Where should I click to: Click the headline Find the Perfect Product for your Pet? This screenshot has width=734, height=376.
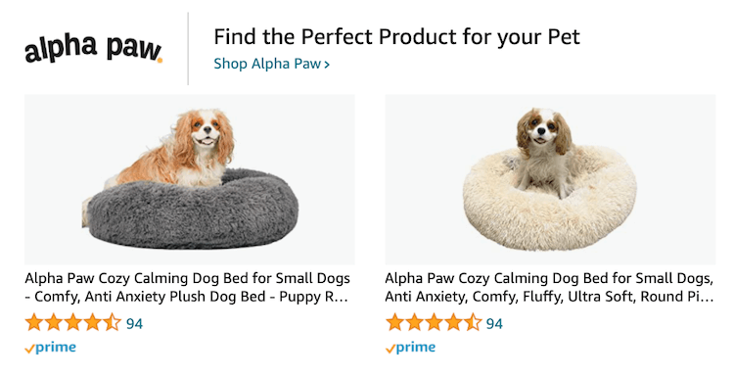tap(396, 37)
